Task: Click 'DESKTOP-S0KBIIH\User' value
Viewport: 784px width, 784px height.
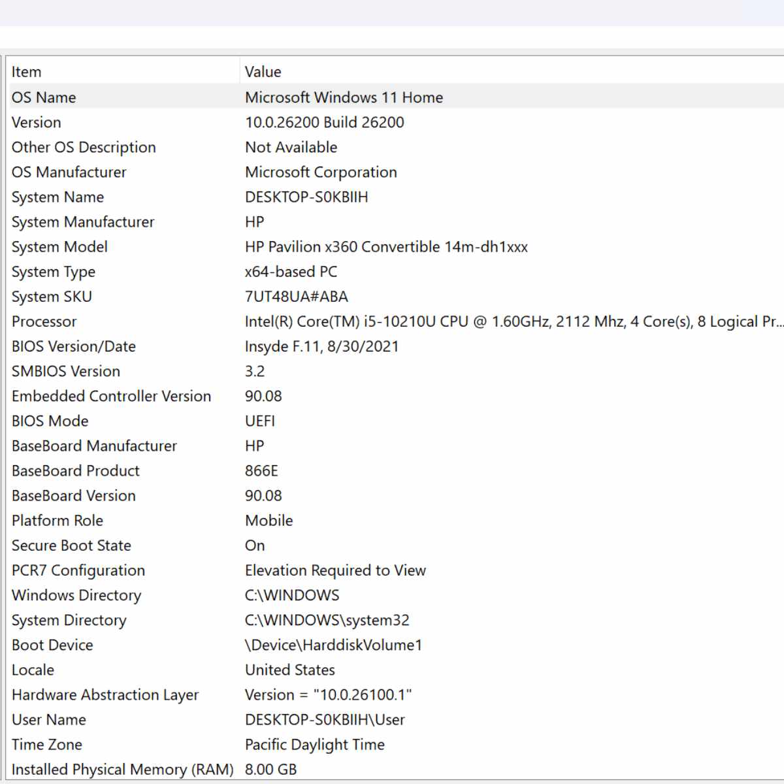Action: click(x=325, y=720)
